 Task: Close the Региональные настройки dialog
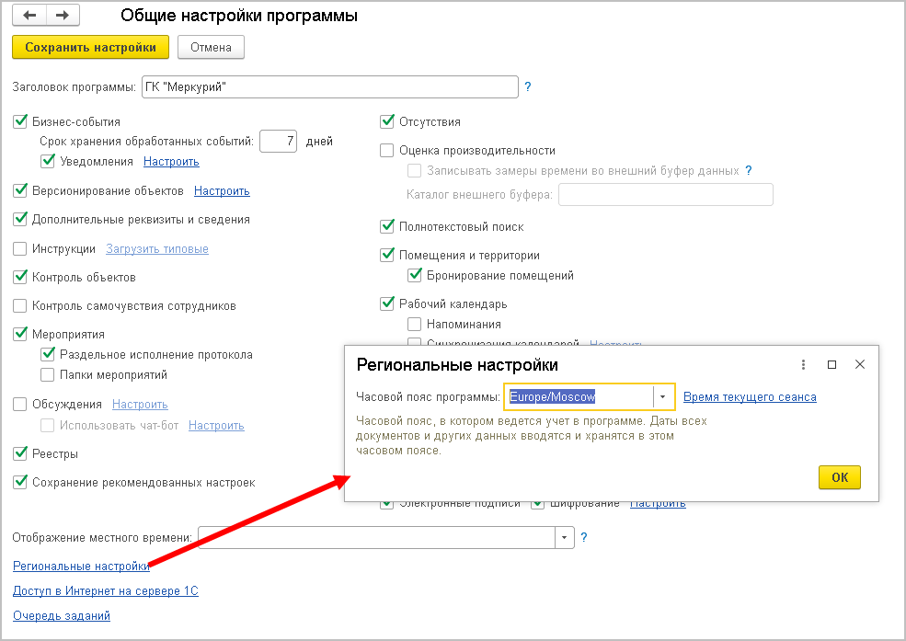(x=860, y=364)
